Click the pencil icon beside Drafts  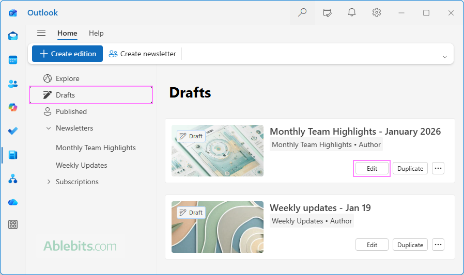click(x=48, y=95)
